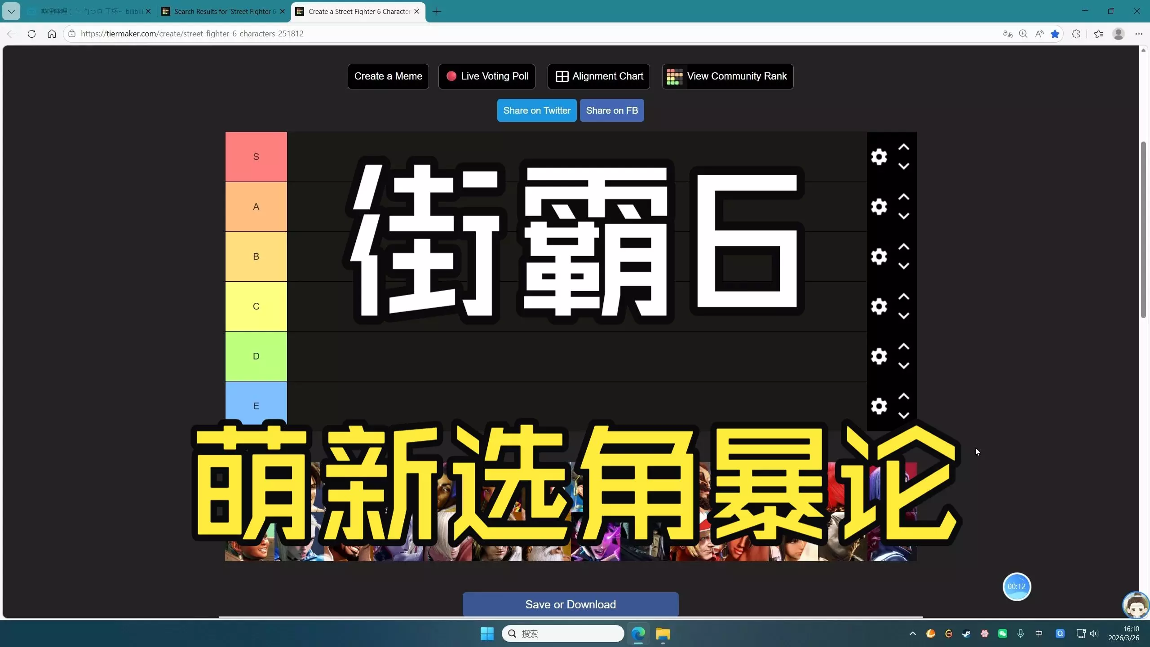
Task: Toggle Chinese input mode indicator
Action: (1039, 634)
